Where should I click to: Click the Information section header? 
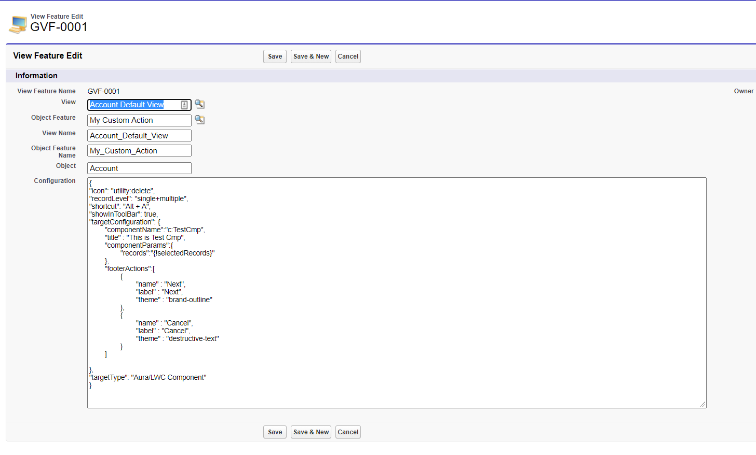click(x=36, y=76)
